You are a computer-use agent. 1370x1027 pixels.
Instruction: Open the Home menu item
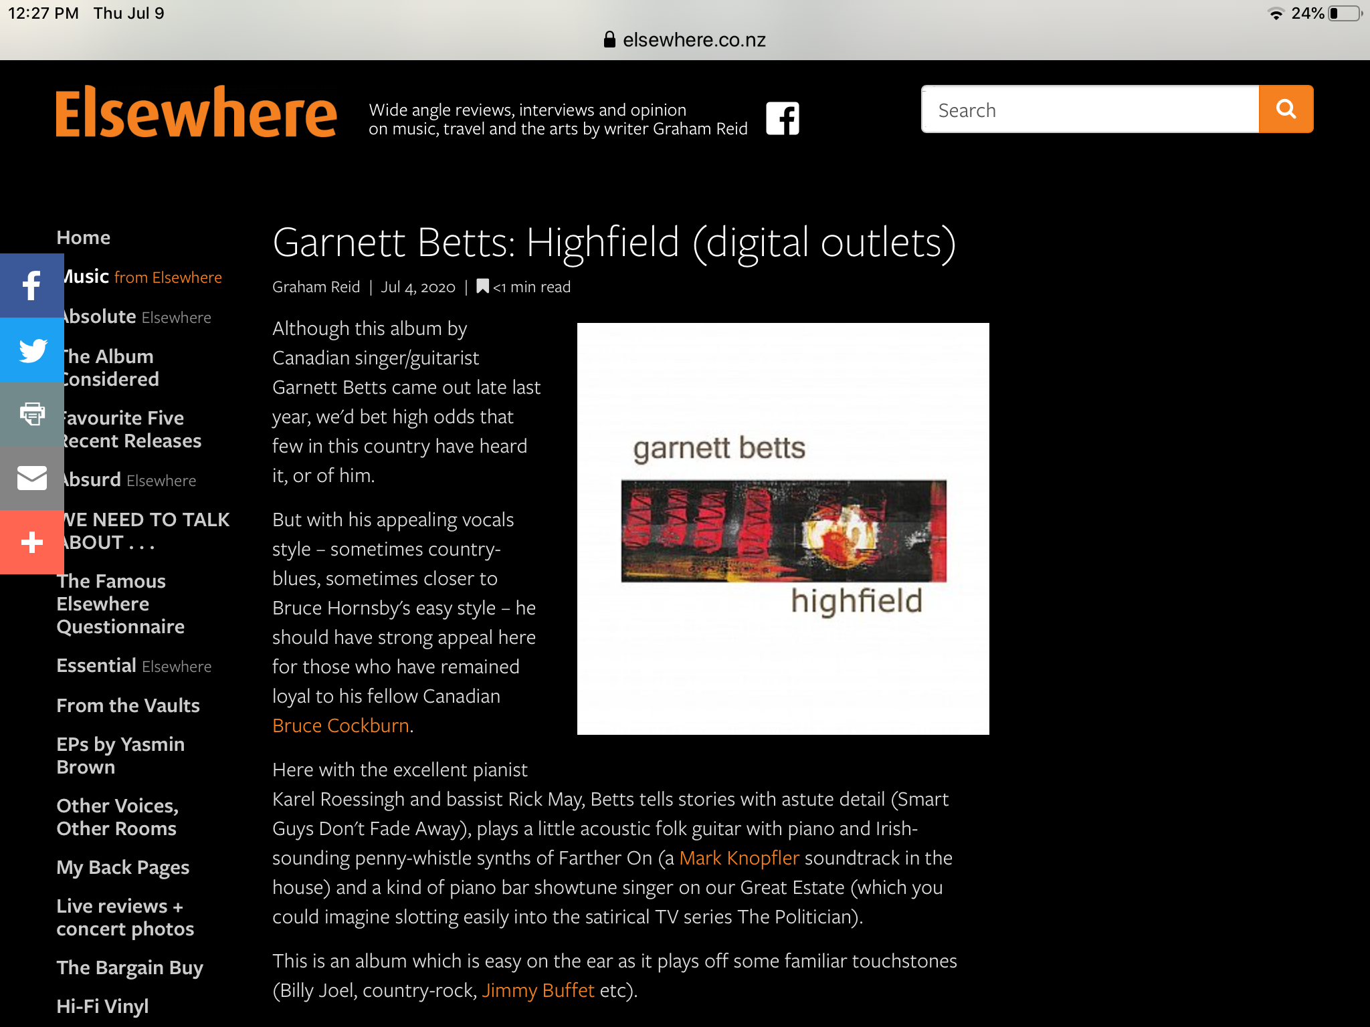84,237
